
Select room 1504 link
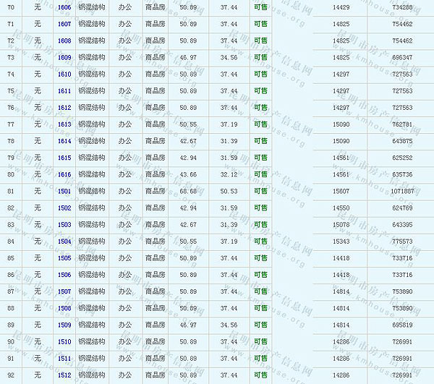[64, 242]
